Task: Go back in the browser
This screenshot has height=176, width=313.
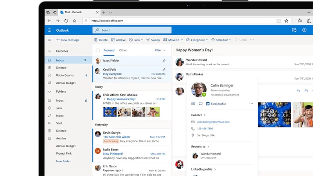Action: (49, 21)
